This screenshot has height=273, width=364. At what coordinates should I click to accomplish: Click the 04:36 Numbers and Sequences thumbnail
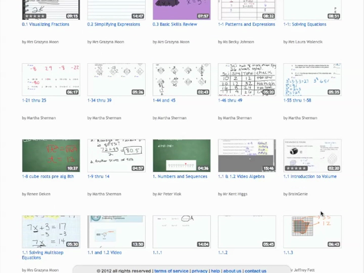(x=182, y=156)
